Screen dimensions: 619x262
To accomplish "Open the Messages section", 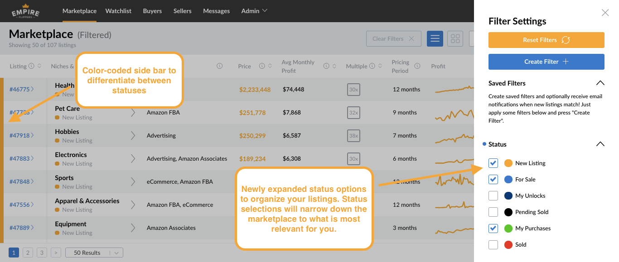I will (x=216, y=11).
